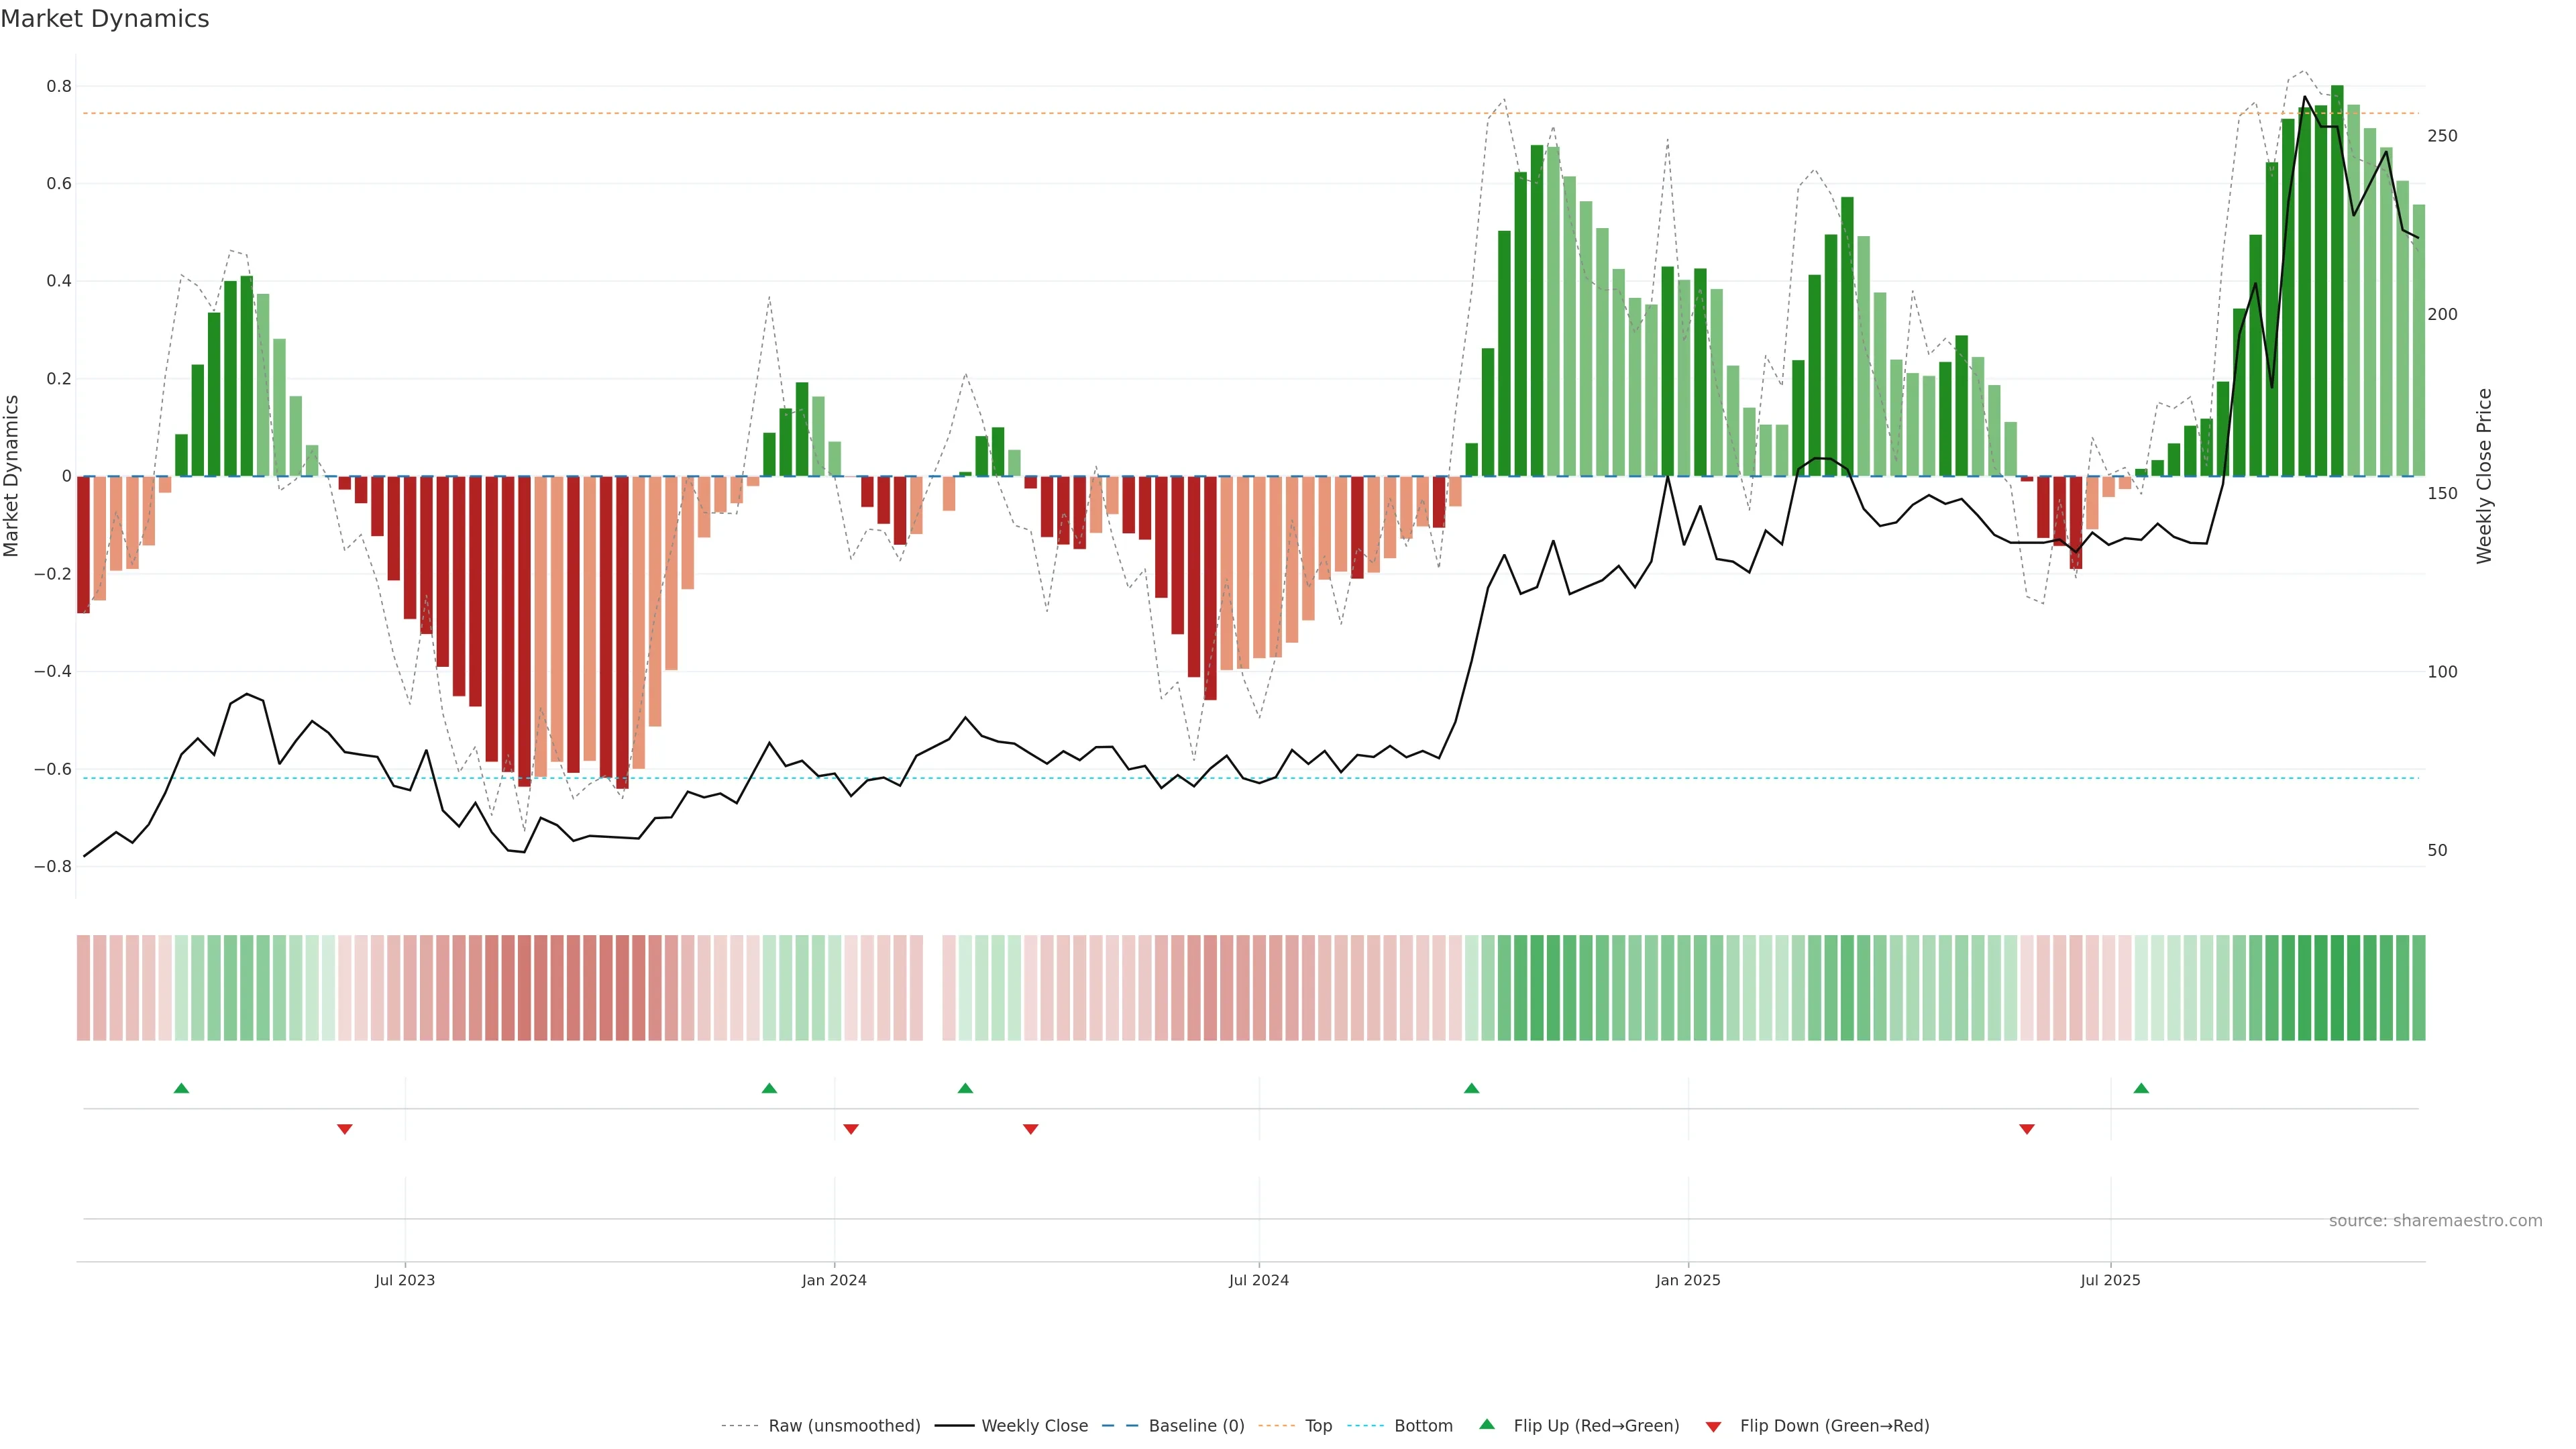The width and height of the screenshot is (2576, 1449).
Task: Click the first green flip-up marker
Action: pos(181,1088)
